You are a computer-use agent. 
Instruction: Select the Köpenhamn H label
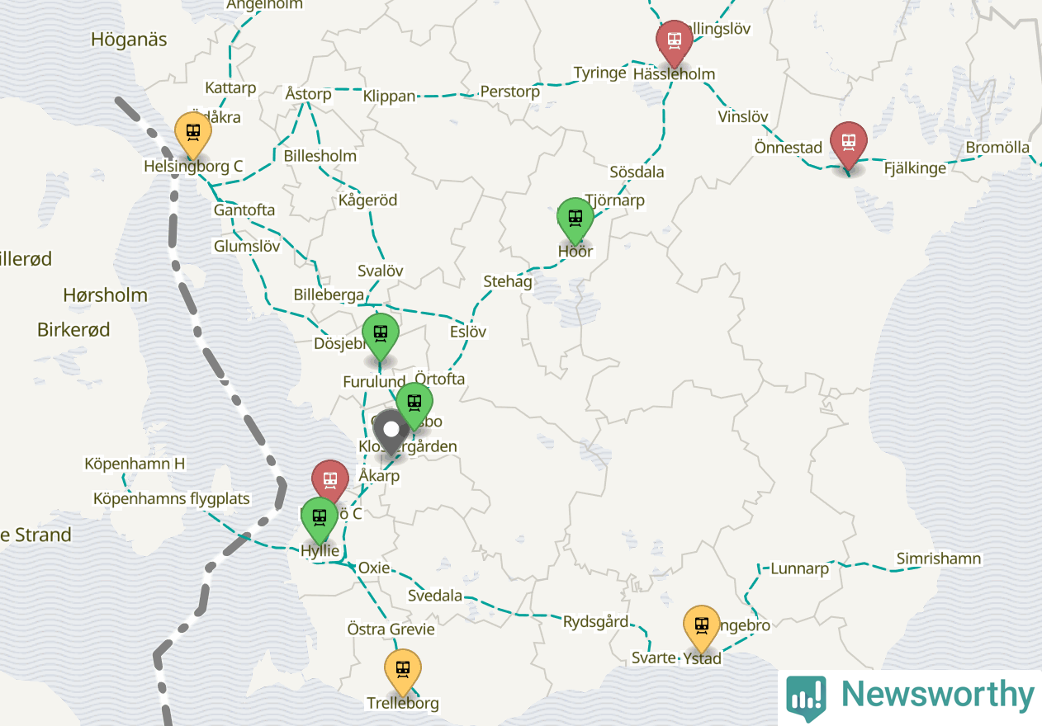[x=135, y=464]
